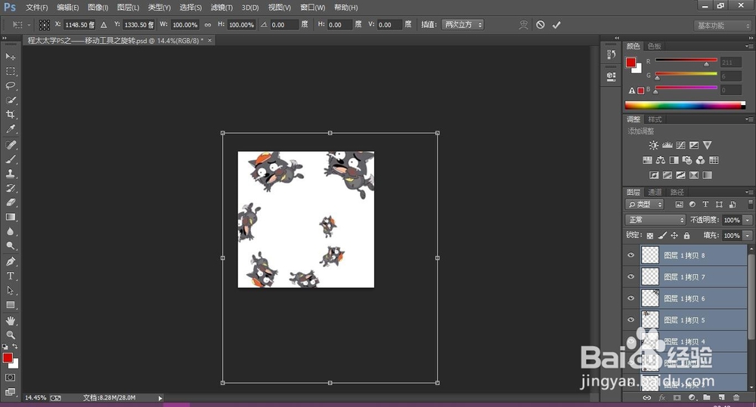
Task: Select the Rectangular Marquee tool
Action: [x=10, y=71]
